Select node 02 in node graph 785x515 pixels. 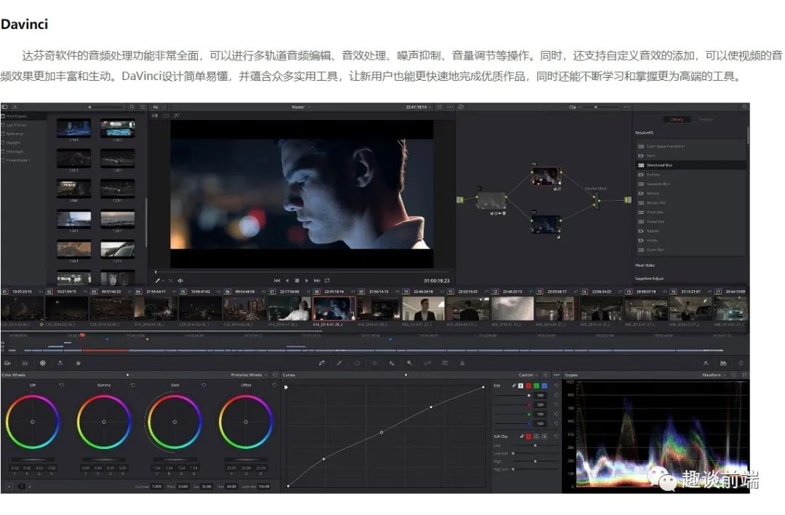[546, 177]
